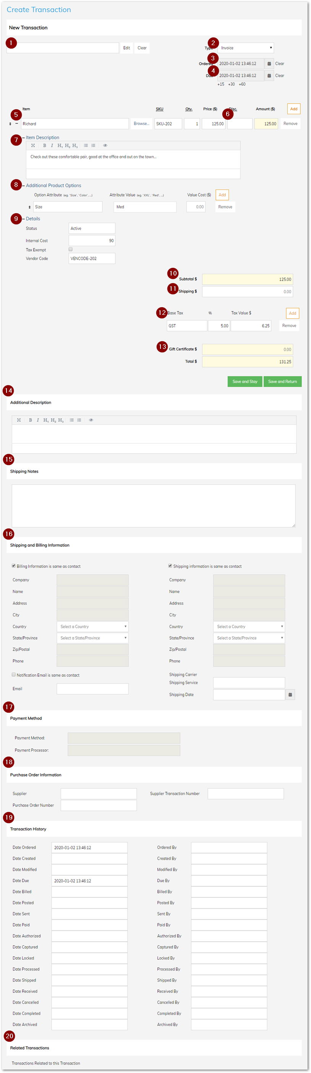The width and height of the screenshot is (311, 1073).
Task: Remove the Size product option
Action: pos(225,207)
